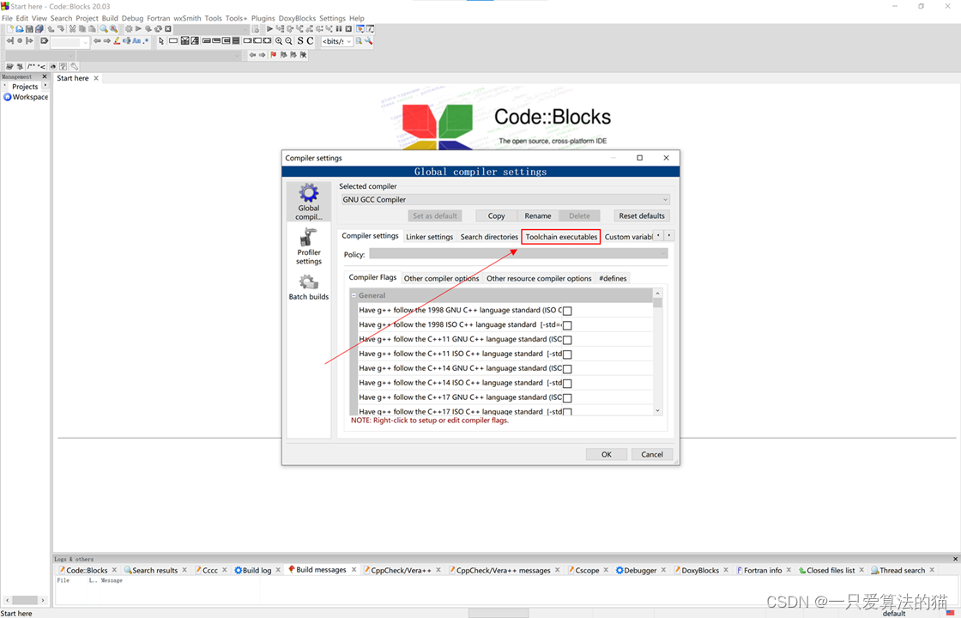Open the Build log tab
This screenshot has width=961, height=618.
(x=257, y=570)
